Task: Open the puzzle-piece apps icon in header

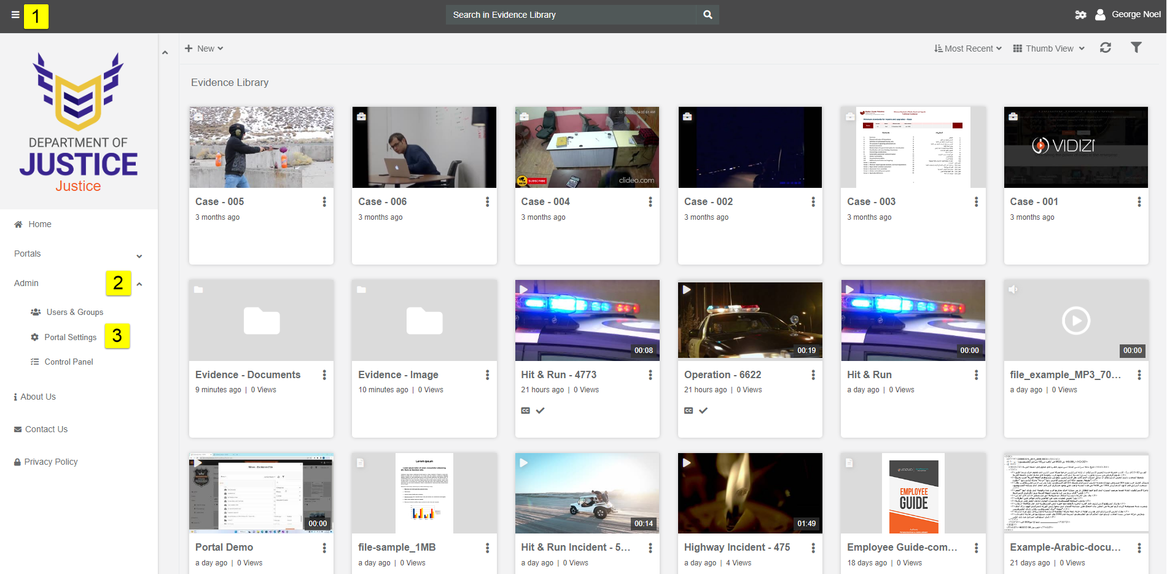Action: pos(1080,15)
